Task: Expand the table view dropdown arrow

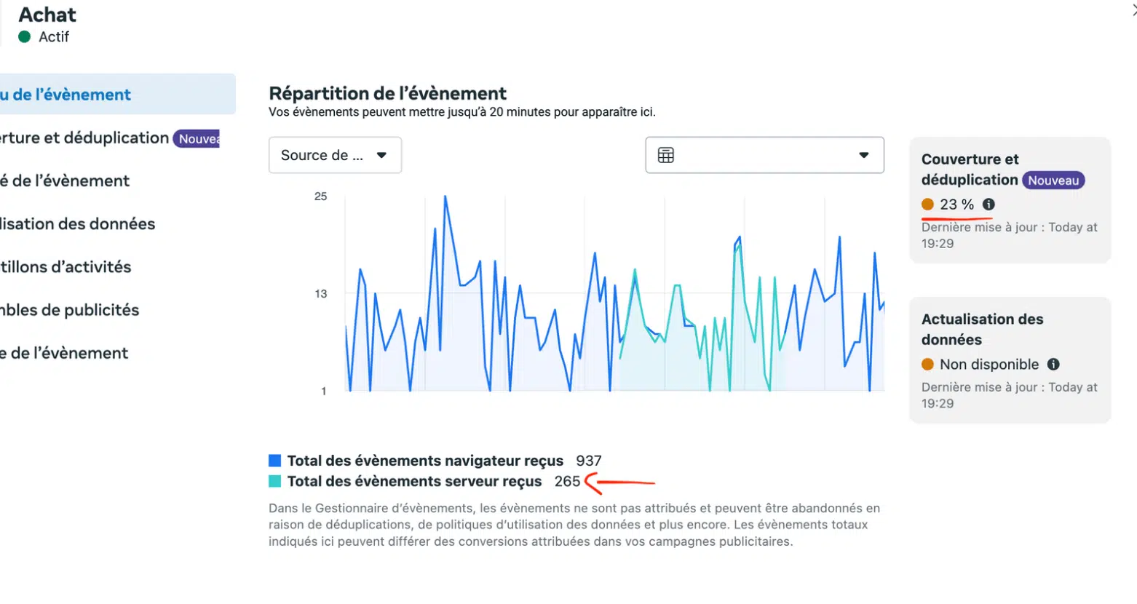Action: pyautogui.click(x=863, y=155)
